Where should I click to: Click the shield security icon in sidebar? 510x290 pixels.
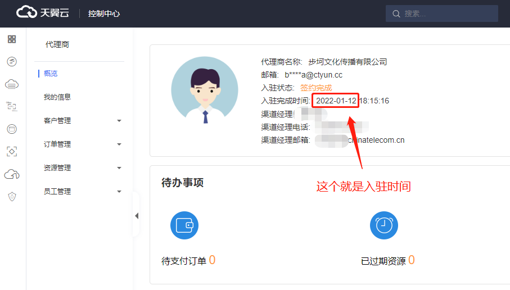12,197
